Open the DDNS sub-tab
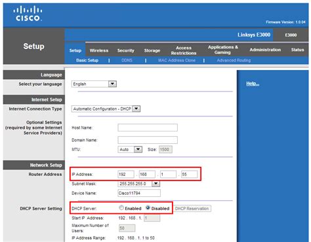Screen dimensions: 311x242 coord(127,60)
